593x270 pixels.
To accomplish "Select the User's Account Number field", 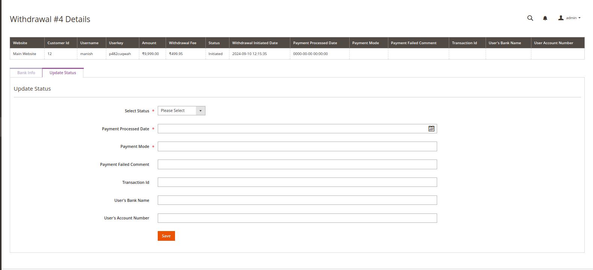I will [x=297, y=218].
